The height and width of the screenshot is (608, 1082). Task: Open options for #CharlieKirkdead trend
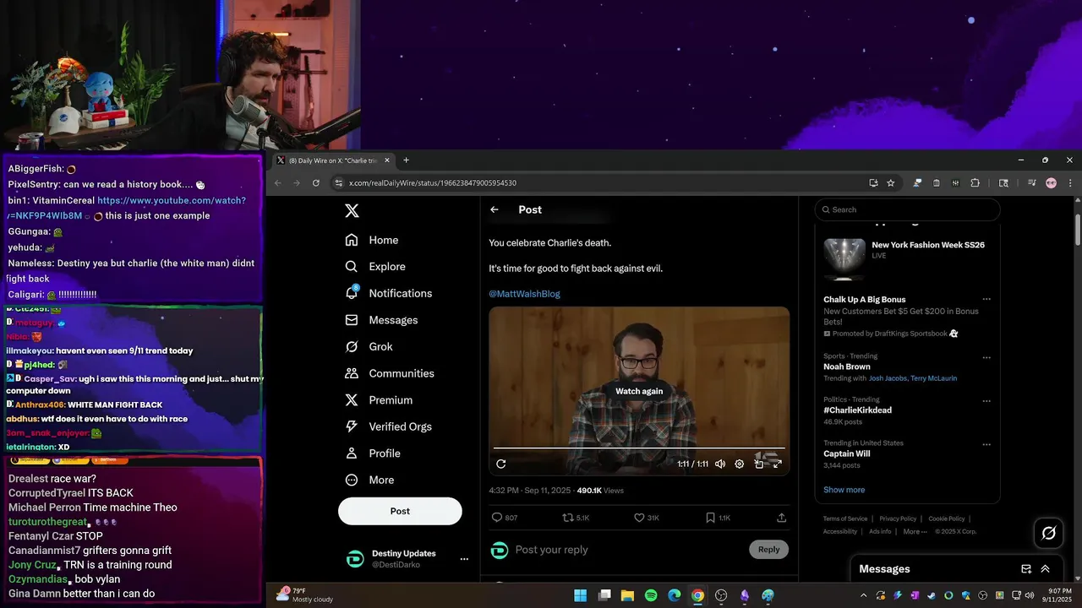[x=986, y=400]
